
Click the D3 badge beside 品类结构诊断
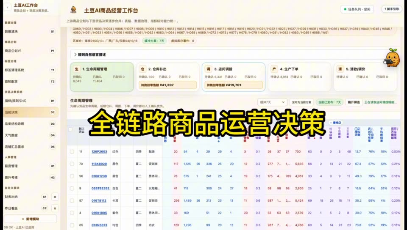click(53, 123)
